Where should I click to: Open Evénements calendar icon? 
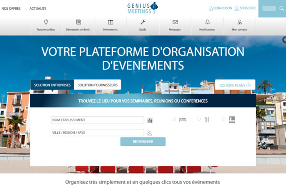point(111,22)
